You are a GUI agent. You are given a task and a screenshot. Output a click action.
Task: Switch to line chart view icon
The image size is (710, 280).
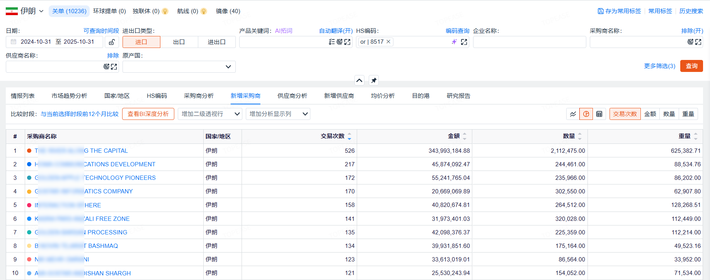(x=573, y=114)
